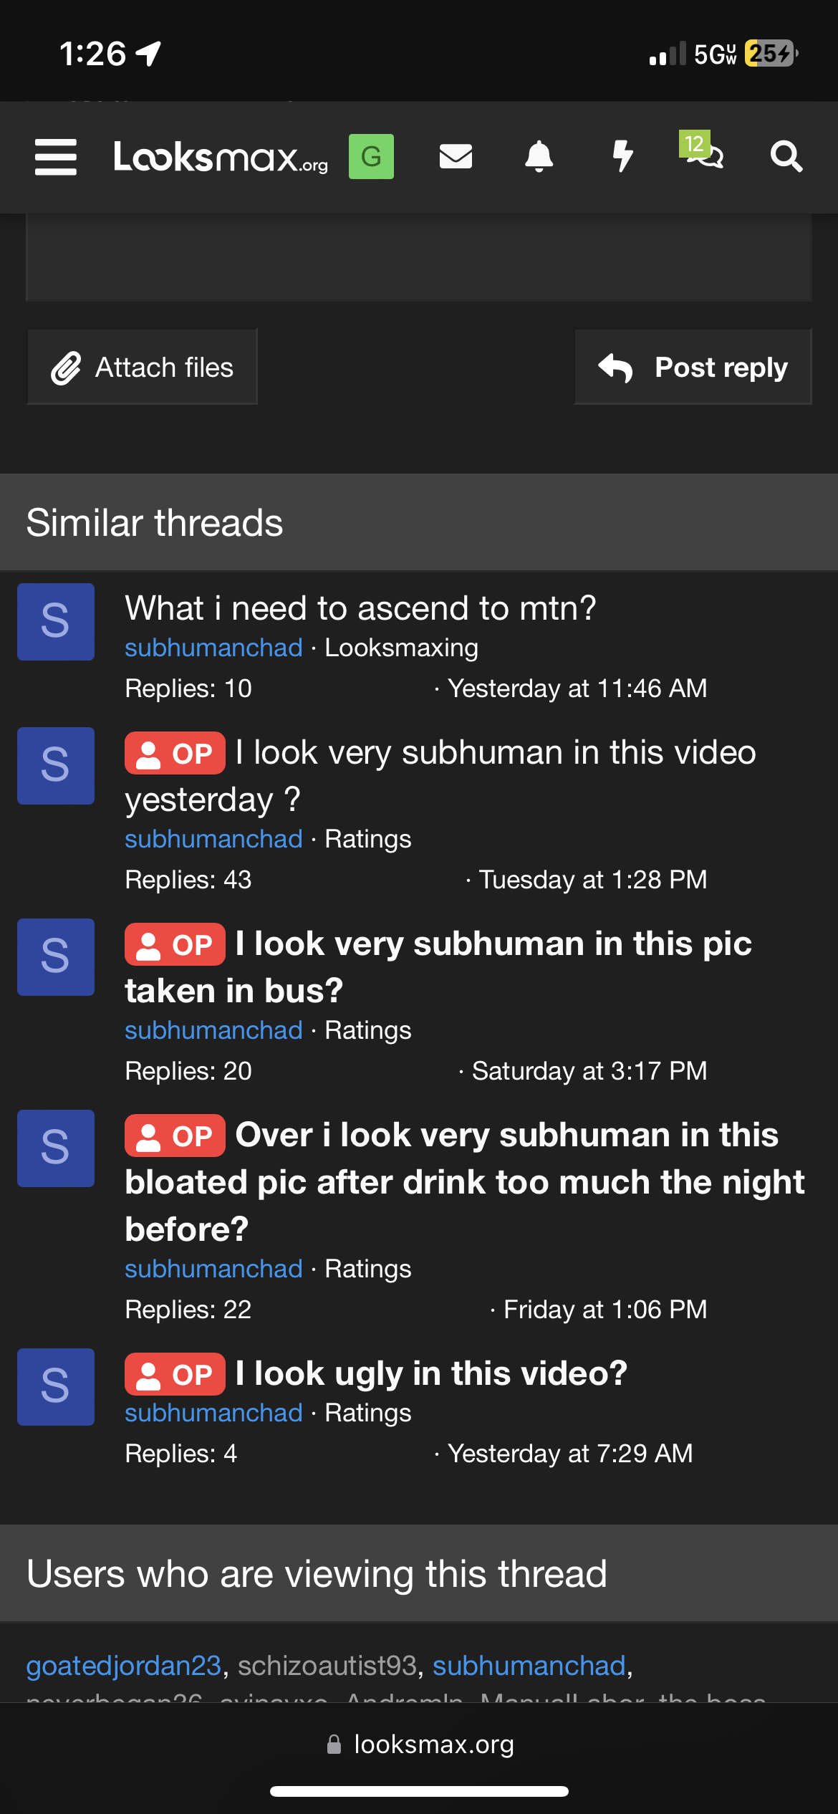Tap the Looksmax.org logo
The image size is (838, 1814).
[221, 157]
